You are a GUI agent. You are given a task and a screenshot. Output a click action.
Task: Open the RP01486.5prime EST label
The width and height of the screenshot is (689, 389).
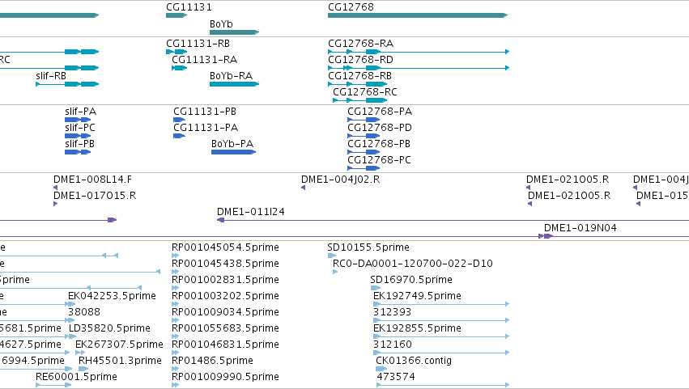point(212,362)
